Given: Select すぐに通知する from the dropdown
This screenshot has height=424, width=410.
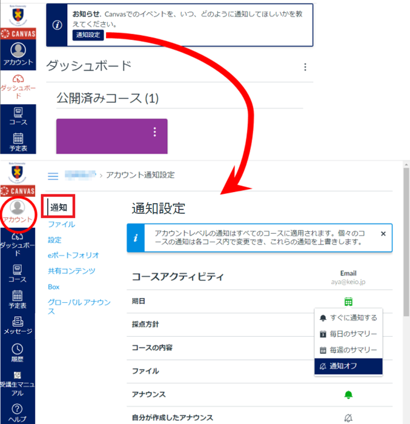Looking at the screenshot, I should [348, 318].
